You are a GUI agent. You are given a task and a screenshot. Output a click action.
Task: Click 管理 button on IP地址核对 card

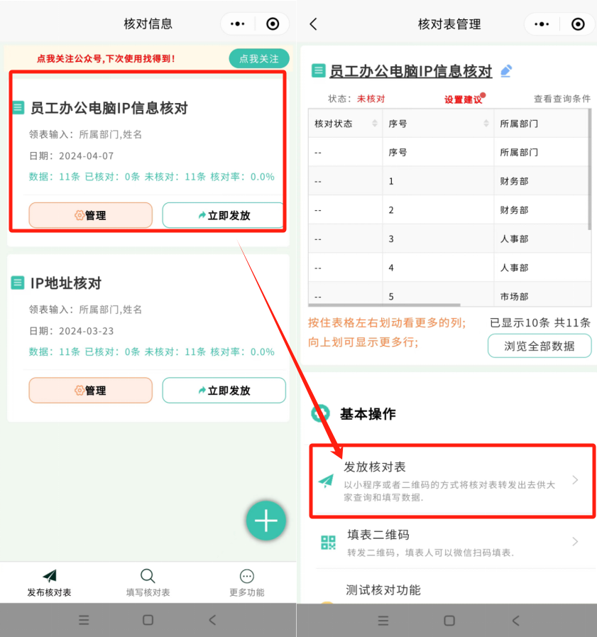[91, 391]
